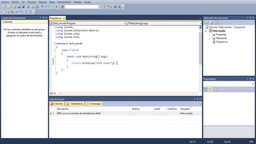The width and height of the screenshot is (256, 144).
Task: Click the Redo arrow icon
Action: [x=49, y=7]
